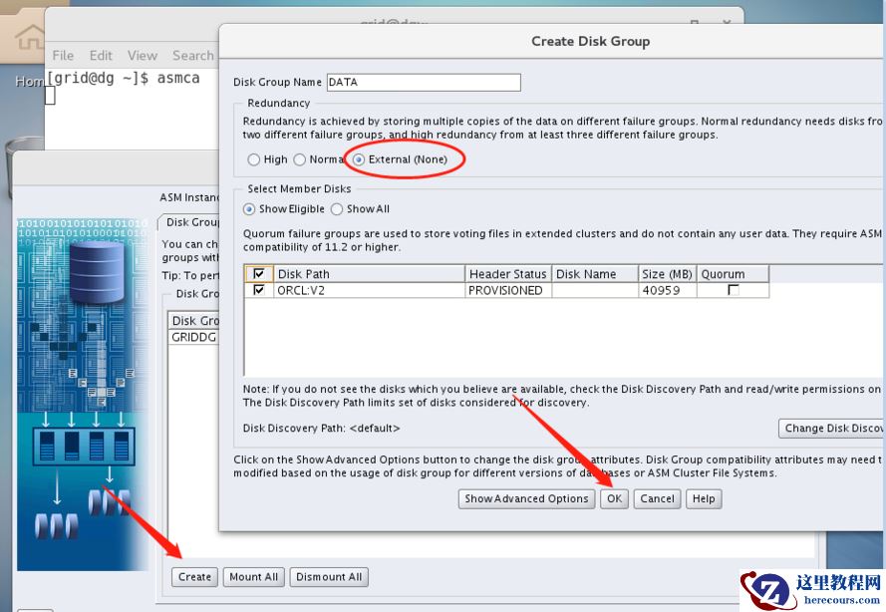886x612 pixels.
Task: Open the File menu in terminal window
Action: tap(63, 56)
